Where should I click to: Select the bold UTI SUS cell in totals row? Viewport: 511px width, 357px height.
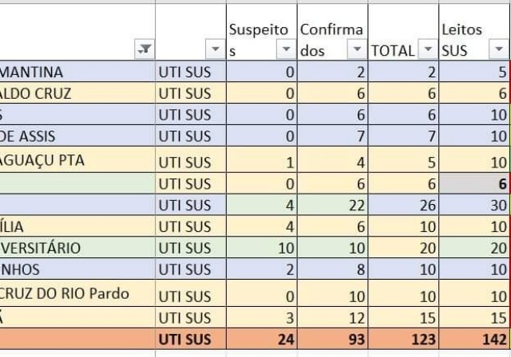(x=191, y=339)
